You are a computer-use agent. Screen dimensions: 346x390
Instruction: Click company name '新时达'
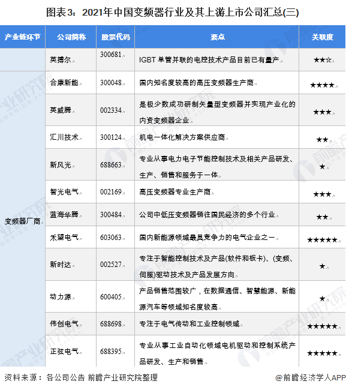click(61, 265)
